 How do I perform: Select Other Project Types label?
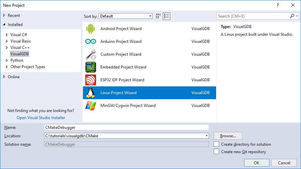[28, 67]
